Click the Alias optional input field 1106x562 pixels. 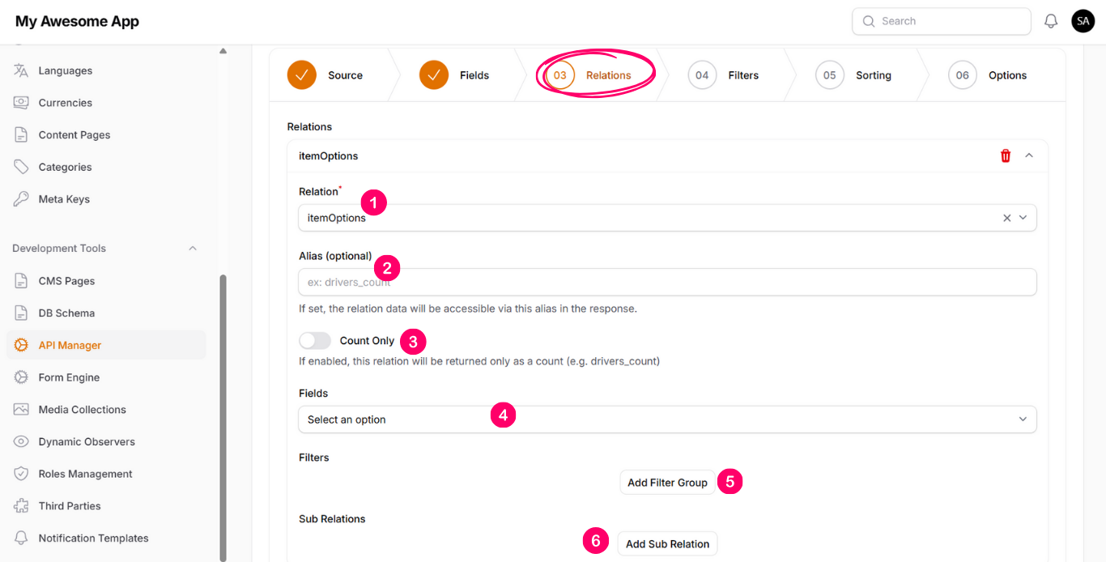[667, 283]
